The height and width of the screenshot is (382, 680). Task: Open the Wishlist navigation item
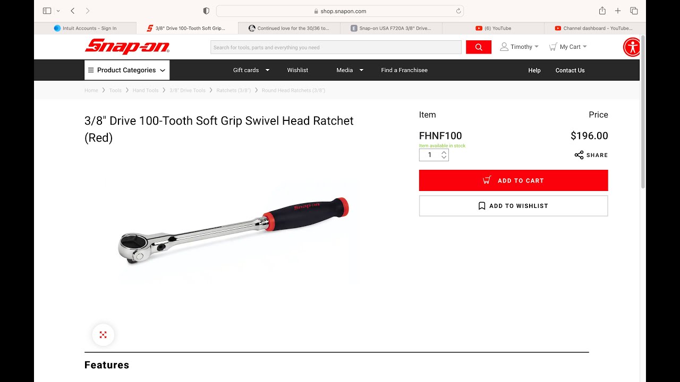[297, 70]
